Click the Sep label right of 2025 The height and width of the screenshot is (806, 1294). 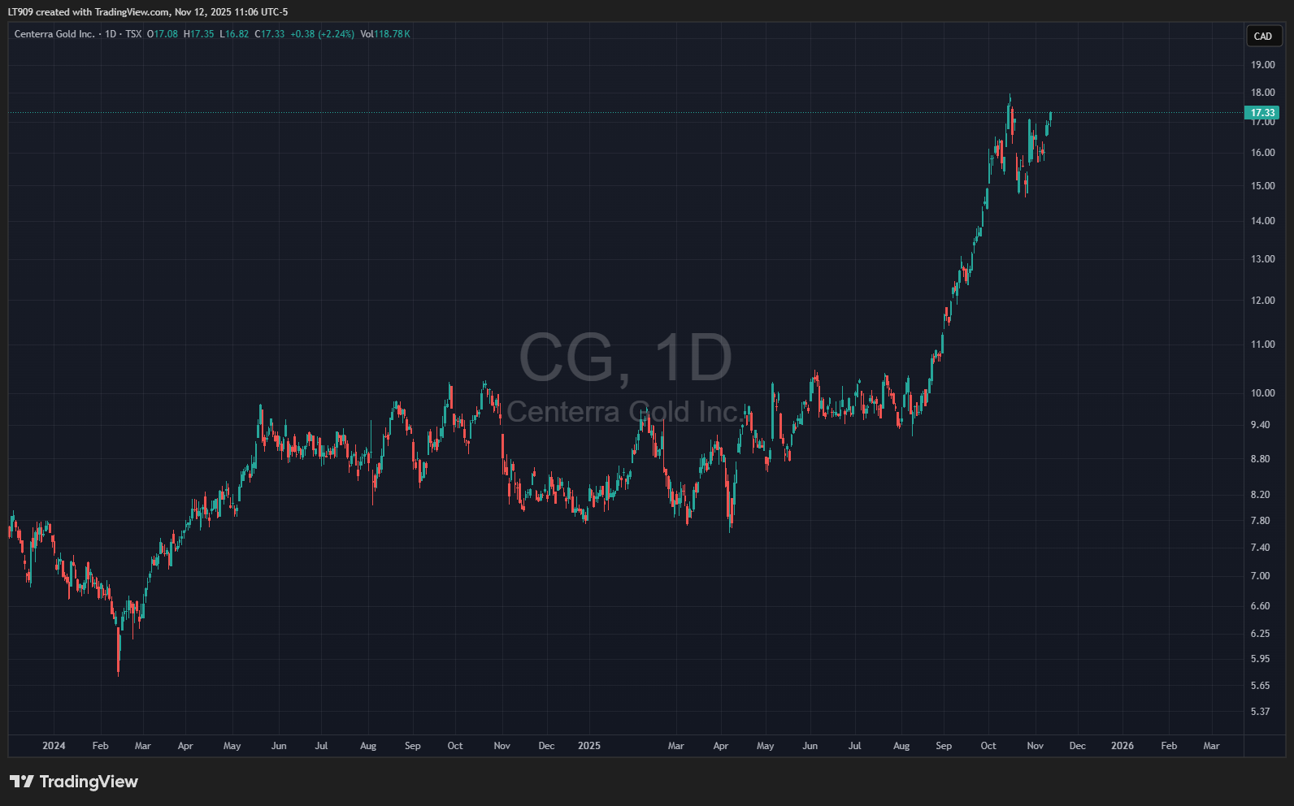click(944, 746)
